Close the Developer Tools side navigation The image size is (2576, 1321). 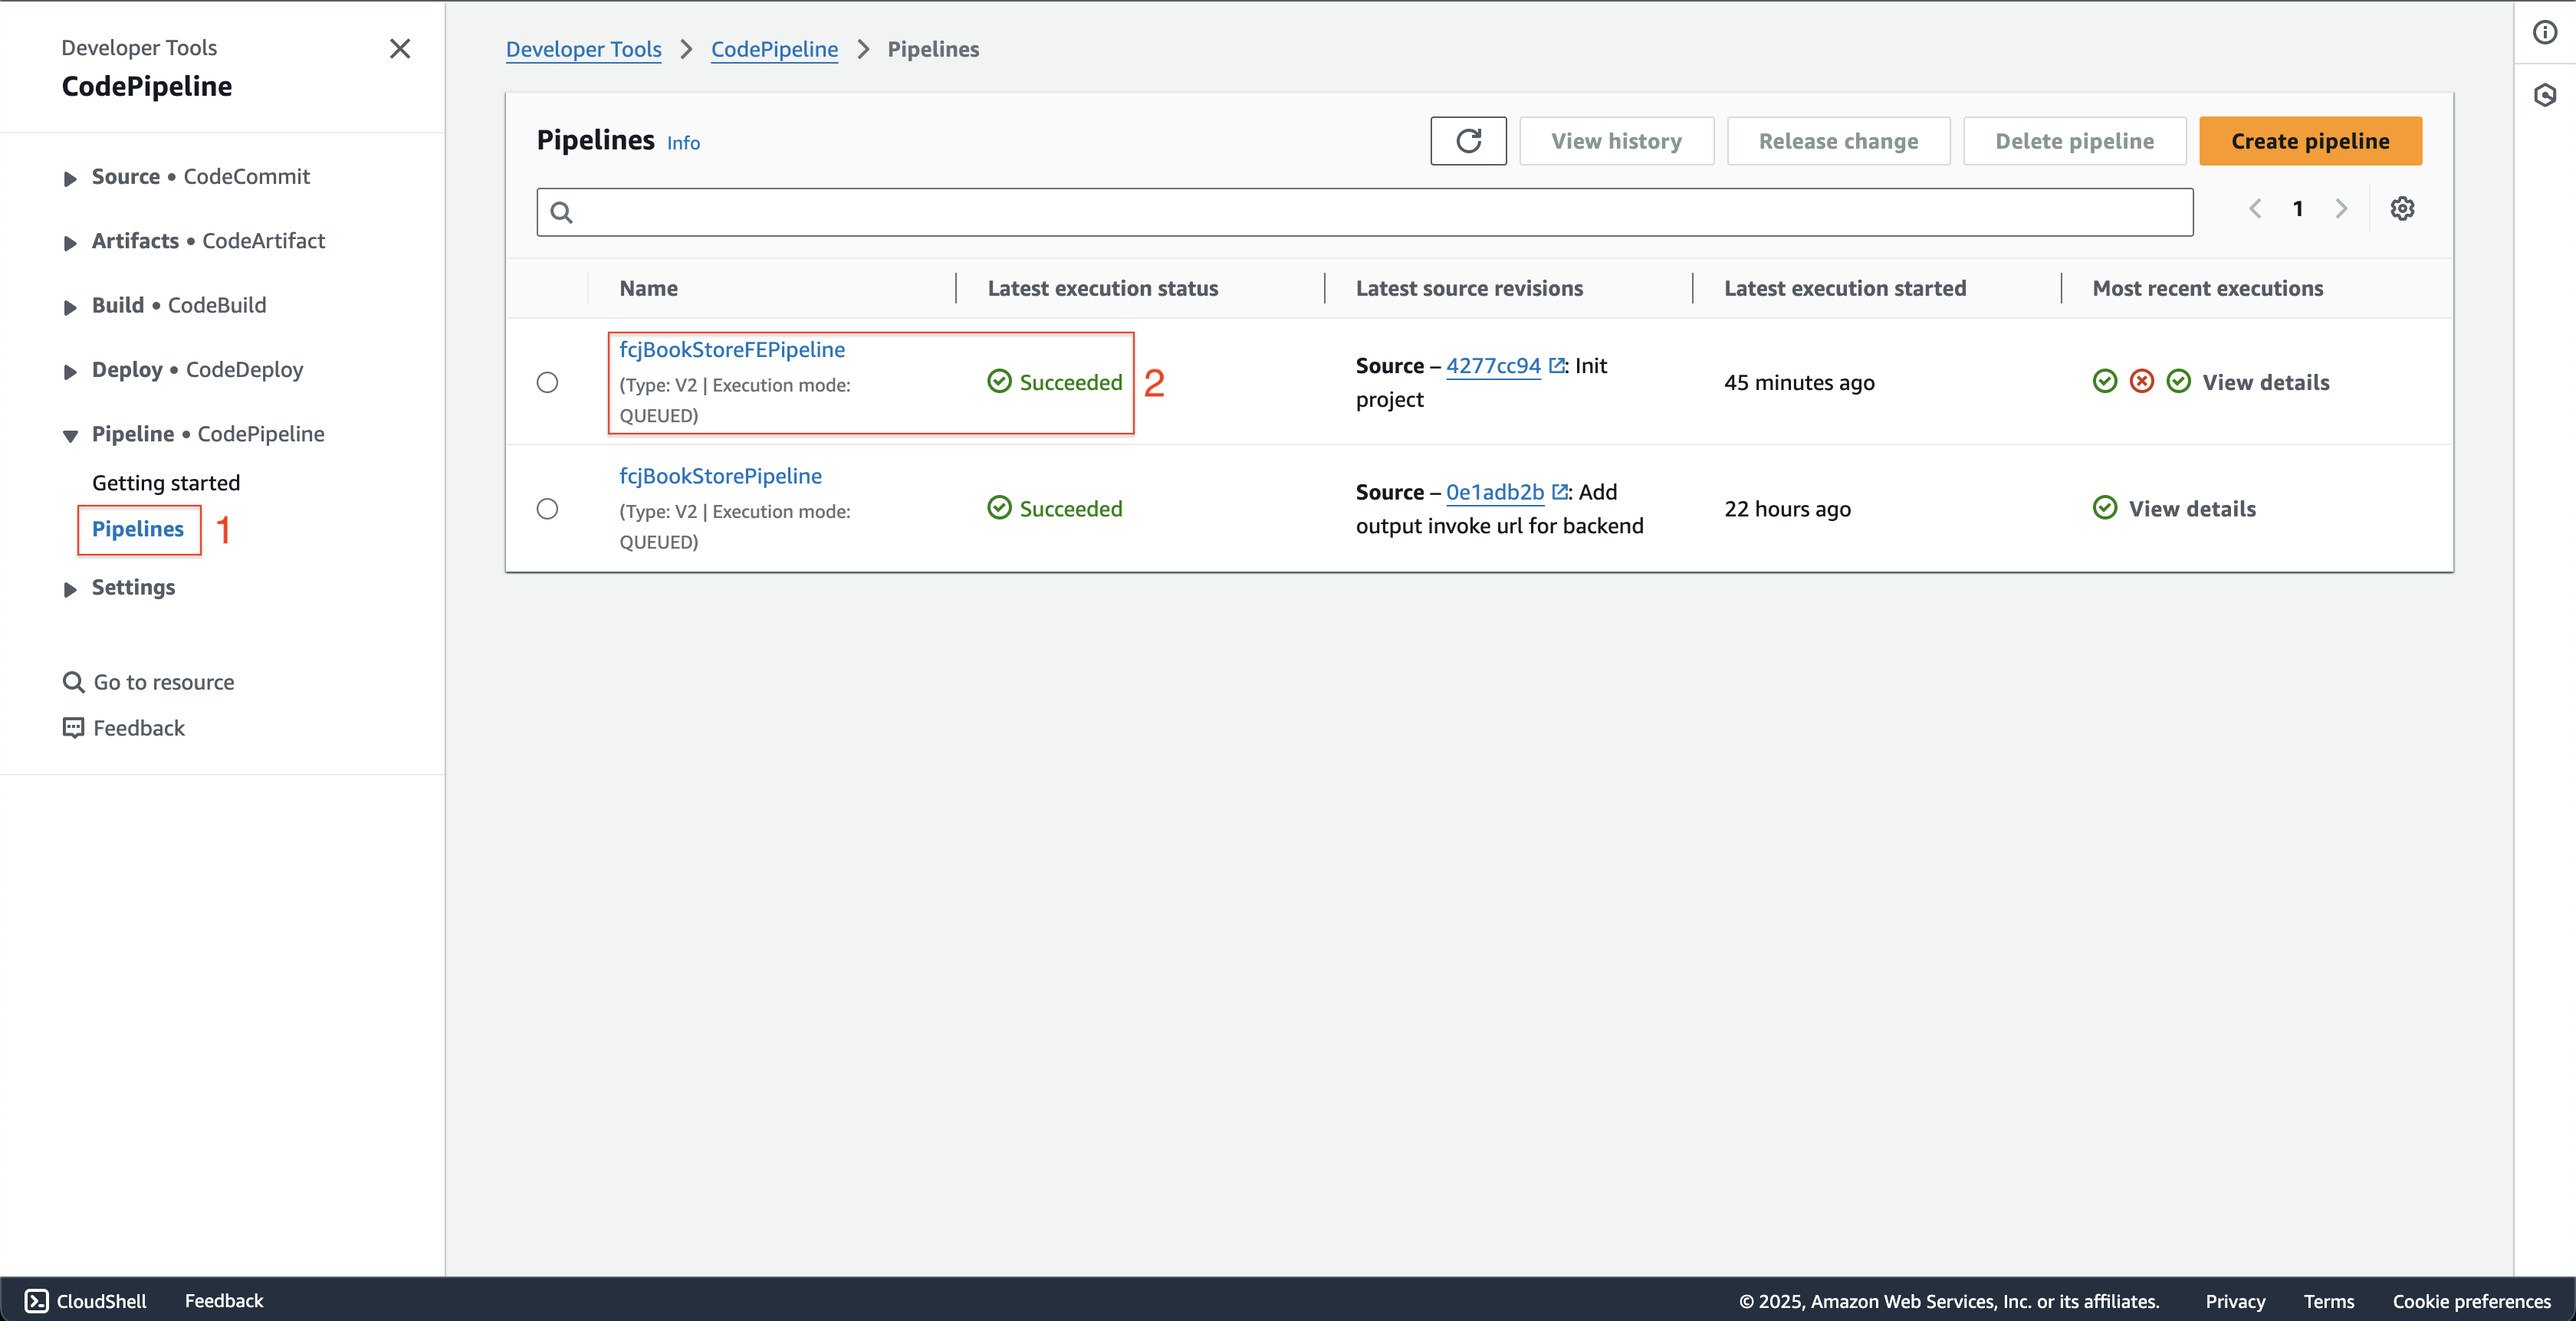[x=400, y=49]
